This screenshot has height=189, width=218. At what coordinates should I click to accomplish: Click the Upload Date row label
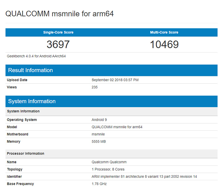pos(17,80)
